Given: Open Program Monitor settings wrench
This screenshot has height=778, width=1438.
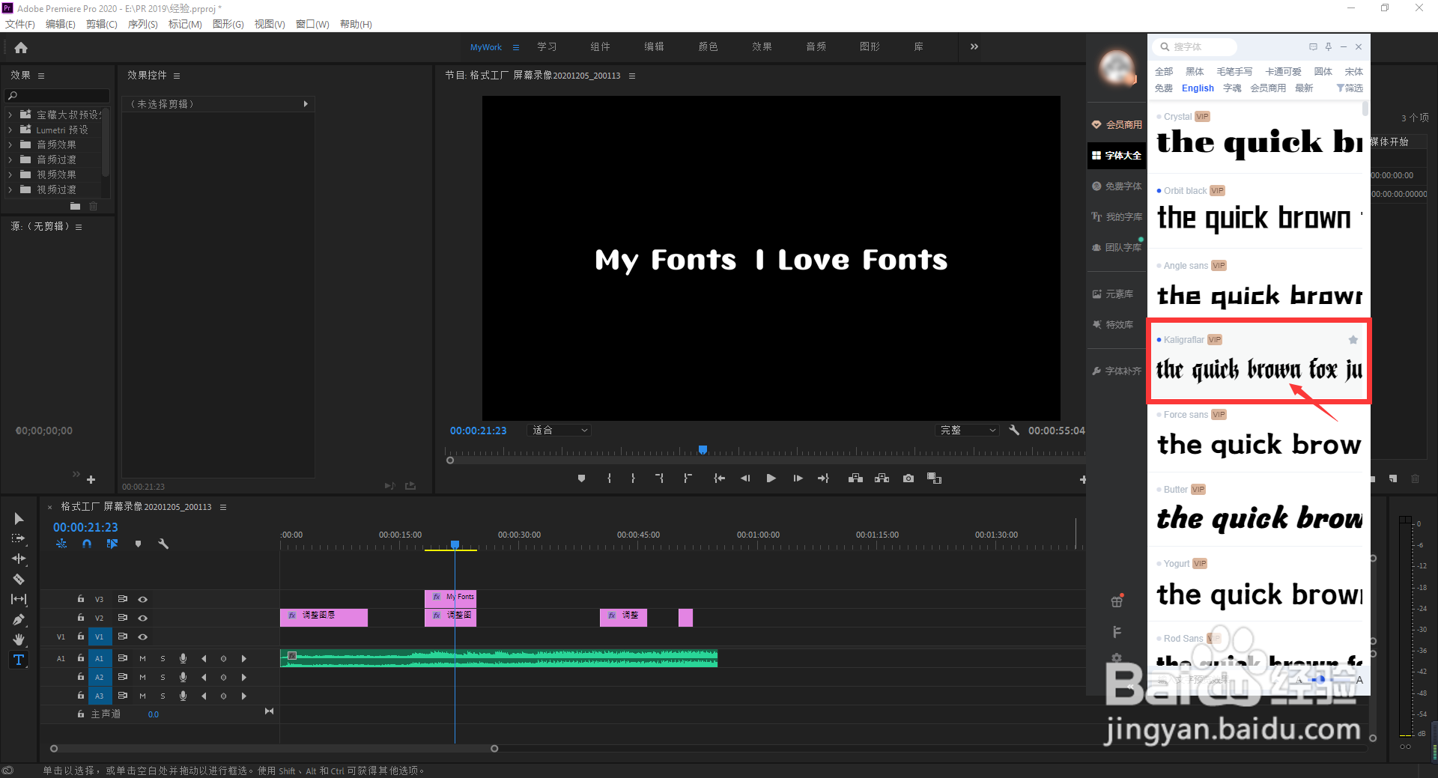Looking at the screenshot, I should [1014, 430].
